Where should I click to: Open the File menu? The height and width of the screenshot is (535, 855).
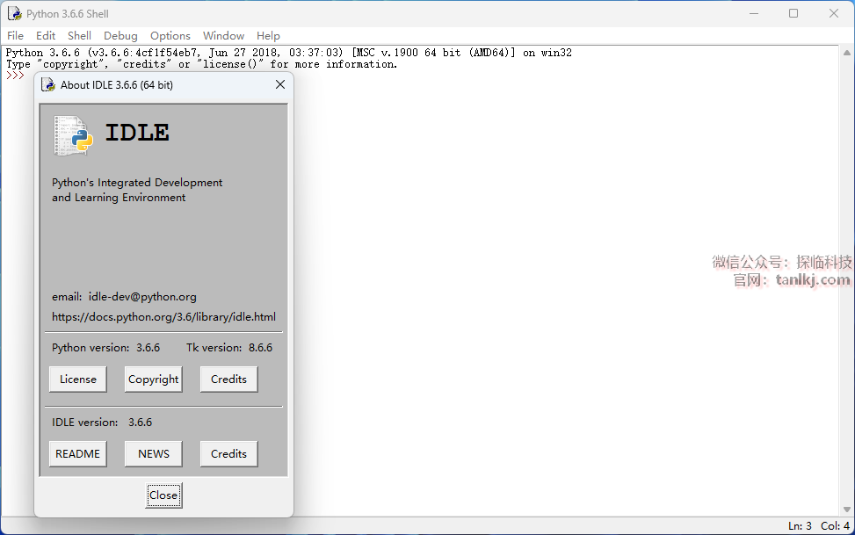15,35
